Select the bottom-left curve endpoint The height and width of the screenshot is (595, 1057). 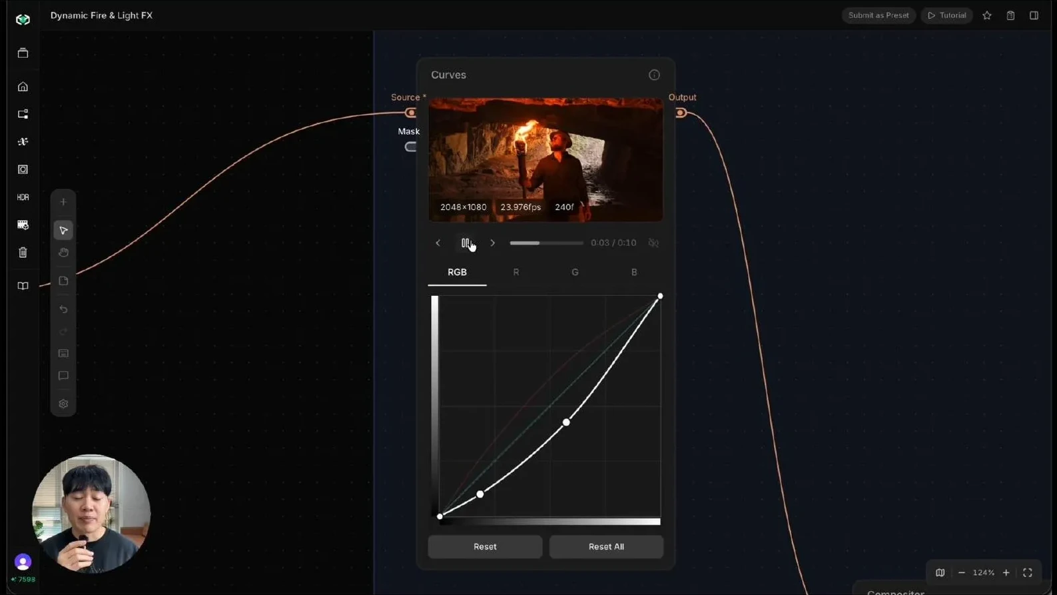(x=440, y=516)
